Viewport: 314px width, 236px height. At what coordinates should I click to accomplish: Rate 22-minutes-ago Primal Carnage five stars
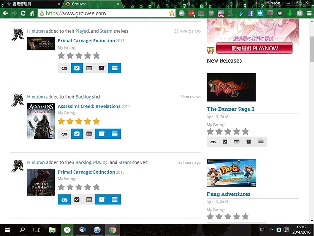[96, 56]
